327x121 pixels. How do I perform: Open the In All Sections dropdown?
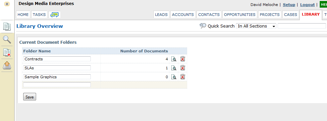256,26
